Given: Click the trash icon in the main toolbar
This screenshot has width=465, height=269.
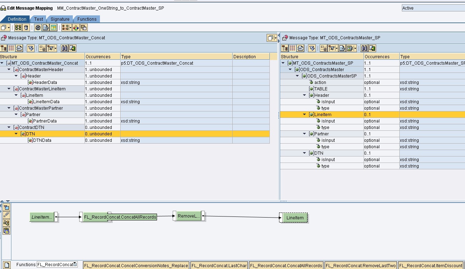Looking at the screenshot, I should pyautogui.click(x=26, y=28).
